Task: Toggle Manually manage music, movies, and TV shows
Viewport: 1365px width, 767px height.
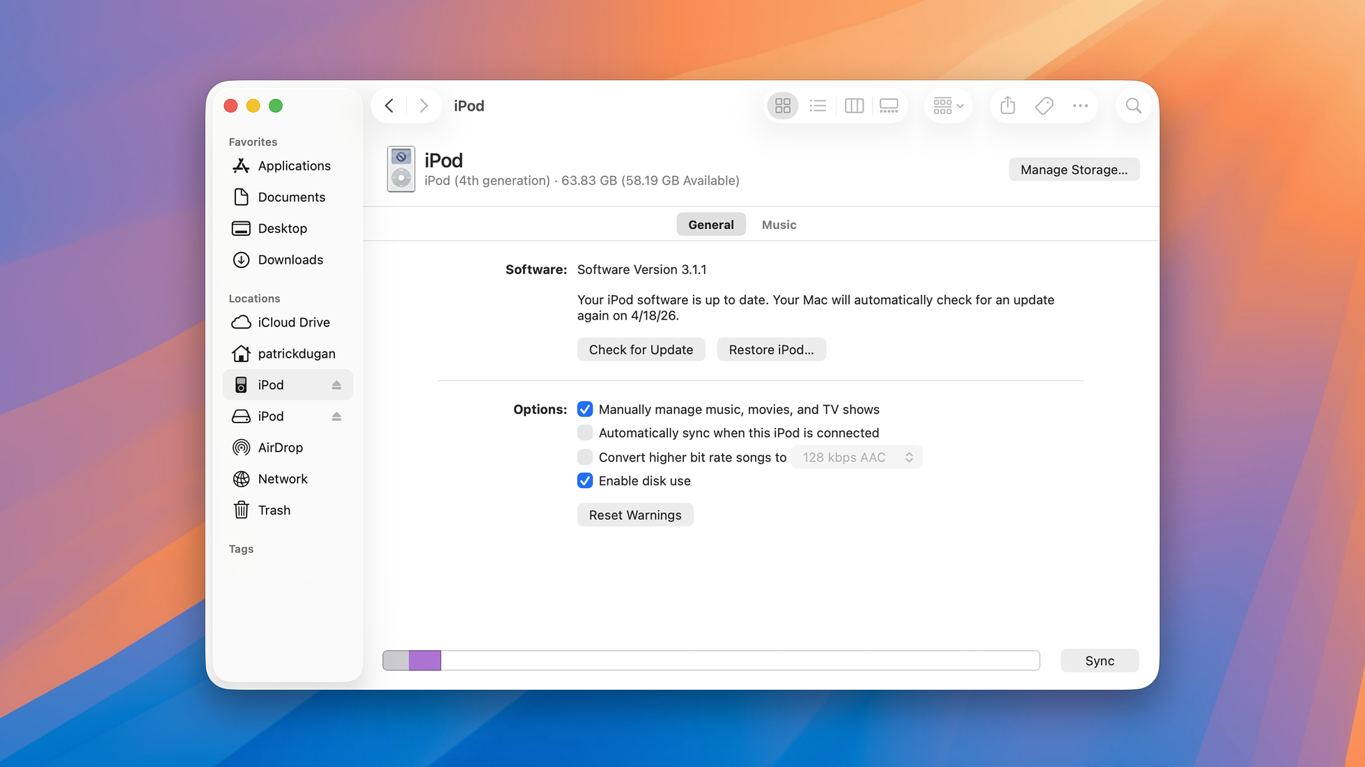Action: 585,409
